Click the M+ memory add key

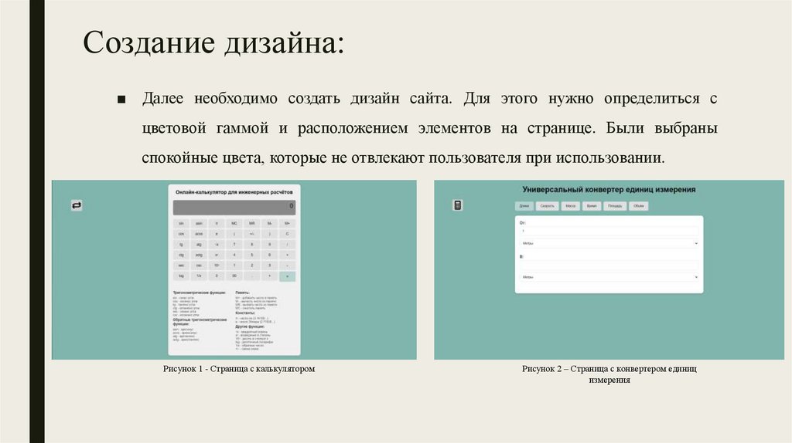pos(288,223)
